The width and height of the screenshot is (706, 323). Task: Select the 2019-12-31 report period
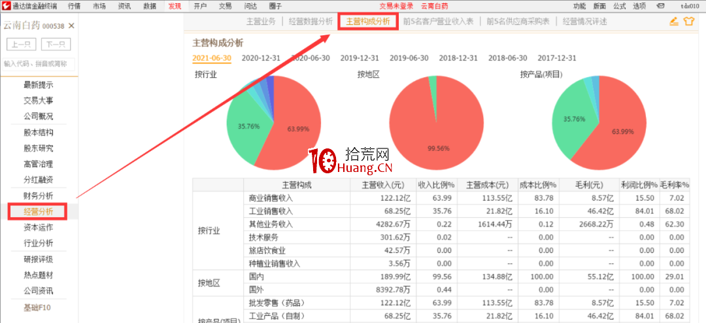360,58
